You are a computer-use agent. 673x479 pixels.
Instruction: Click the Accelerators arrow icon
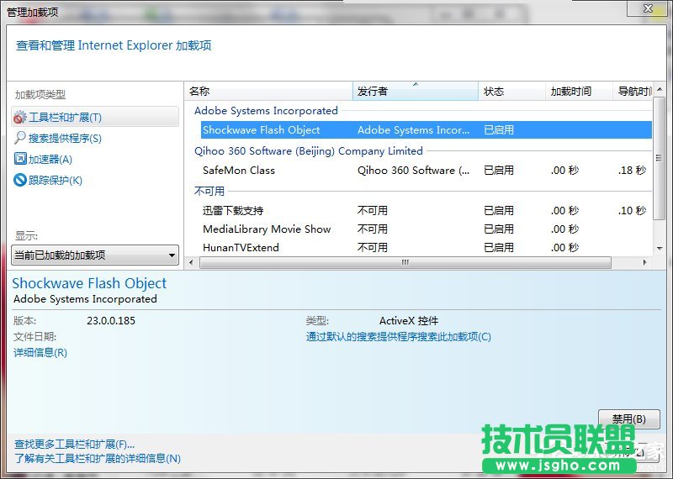[x=19, y=159]
